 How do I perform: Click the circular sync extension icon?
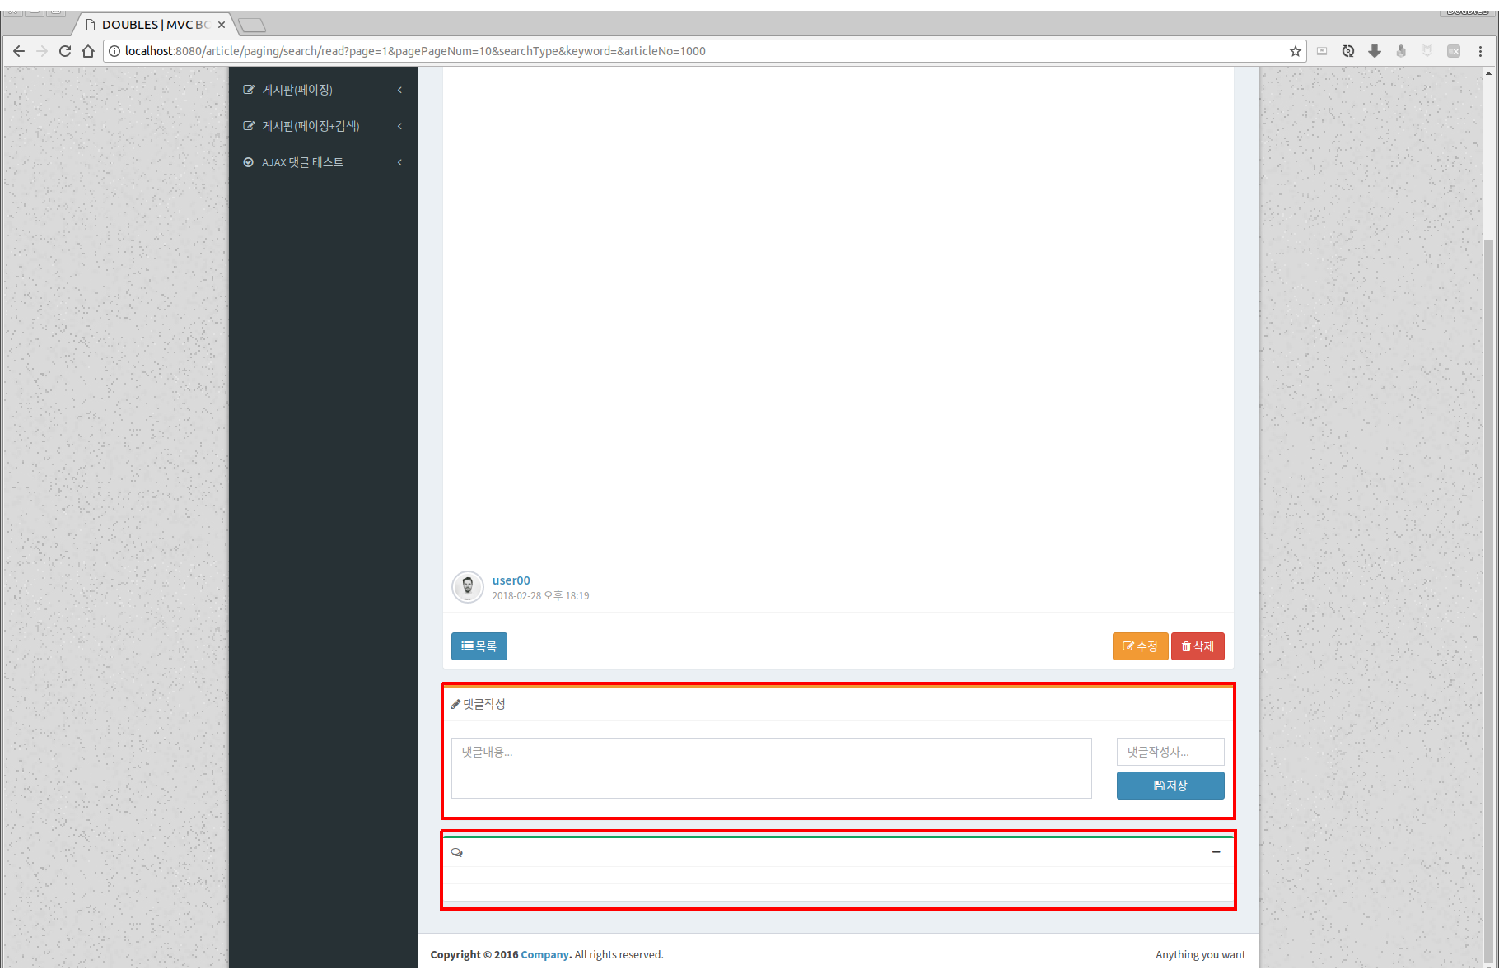pos(1348,51)
